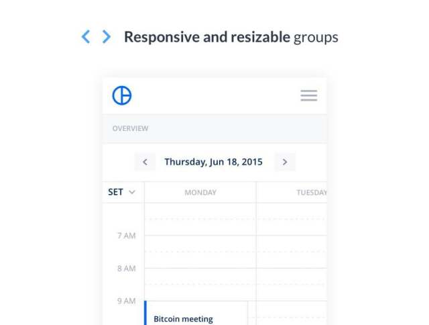The image size is (429, 325).
Task: Click the Thursday, Jun 18, 2015 date label
Action: pos(213,162)
